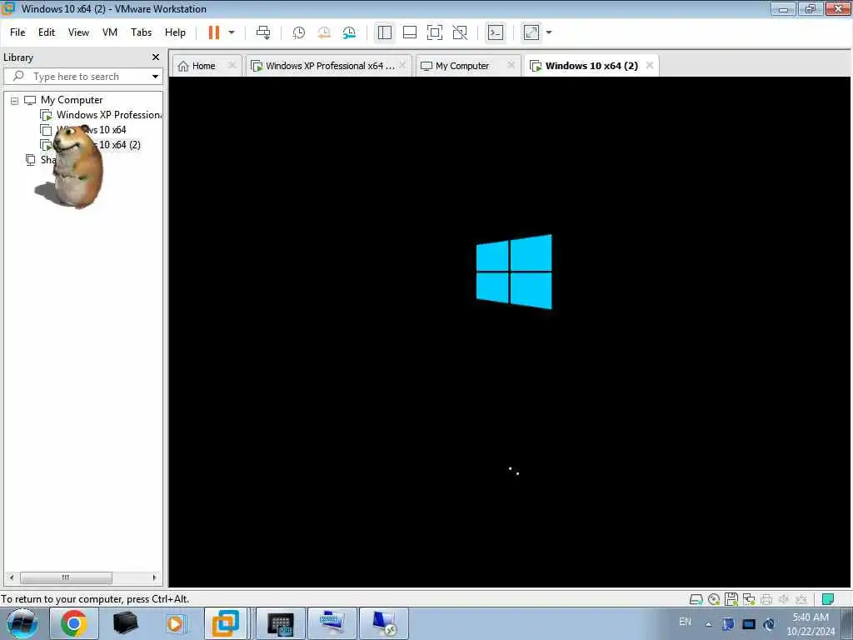The image size is (853, 640).
Task: Close the Library panel
Action: pyautogui.click(x=156, y=57)
